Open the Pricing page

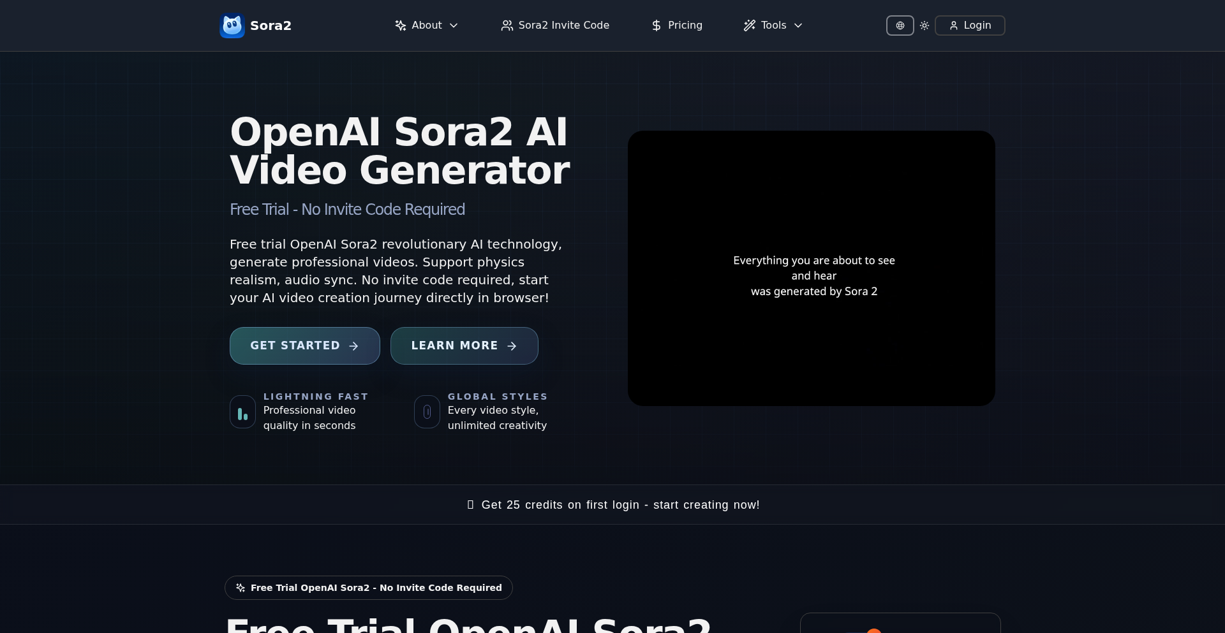(677, 25)
